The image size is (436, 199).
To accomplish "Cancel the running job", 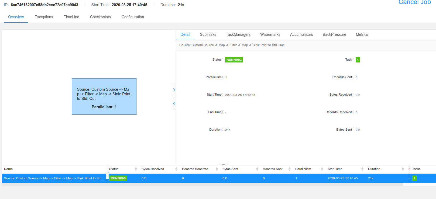I will click(x=414, y=2).
